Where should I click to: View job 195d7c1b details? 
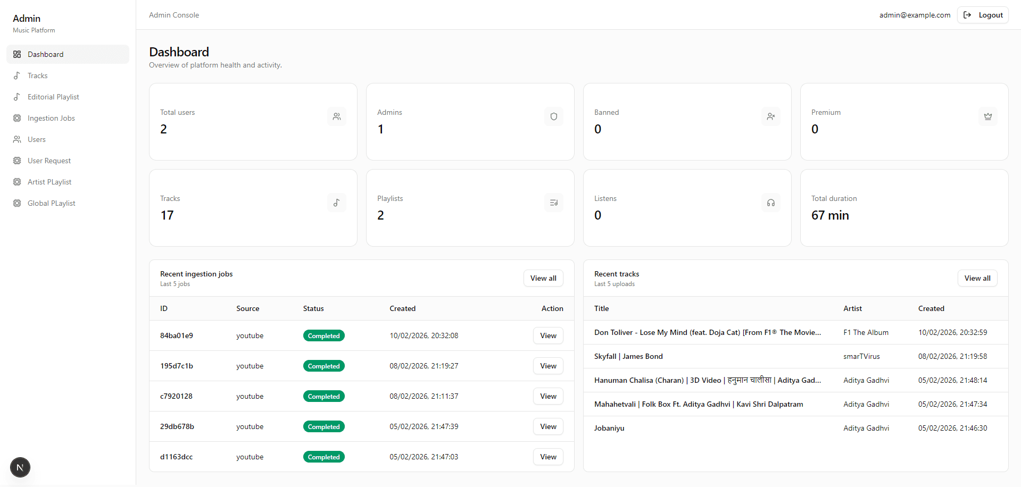coord(548,366)
